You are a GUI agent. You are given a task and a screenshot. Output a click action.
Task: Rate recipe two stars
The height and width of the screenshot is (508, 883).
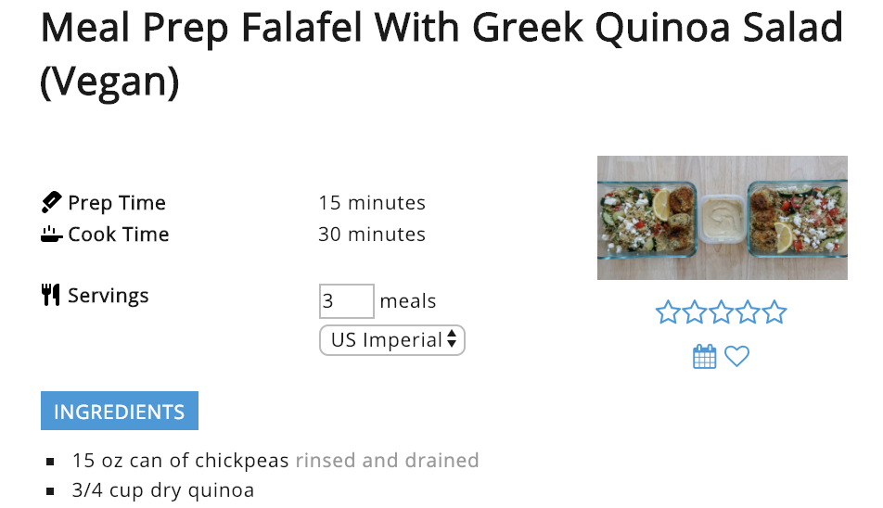click(695, 312)
